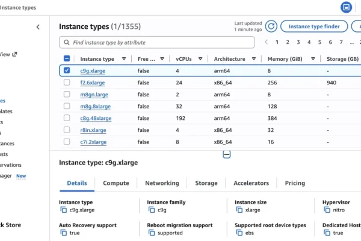Switch to the Accelerators tab
Screen dimensions: 361x241
(251, 183)
